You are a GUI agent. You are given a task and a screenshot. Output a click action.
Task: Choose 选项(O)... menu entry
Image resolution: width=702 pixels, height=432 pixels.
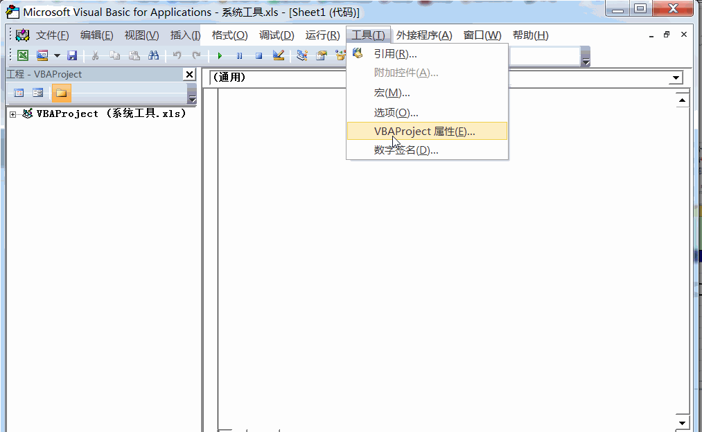pyautogui.click(x=427, y=113)
